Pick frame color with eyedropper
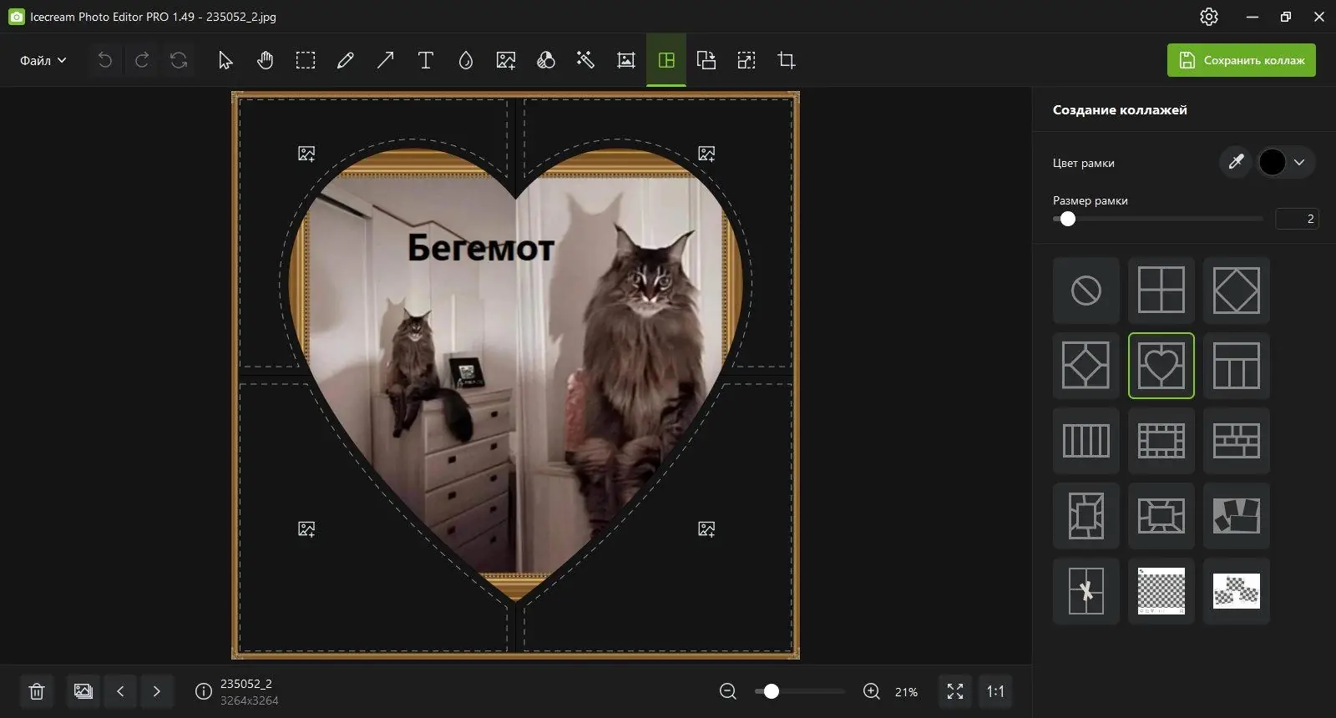Image resolution: width=1336 pixels, height=718 pixels. click(x=1236, y=162)
